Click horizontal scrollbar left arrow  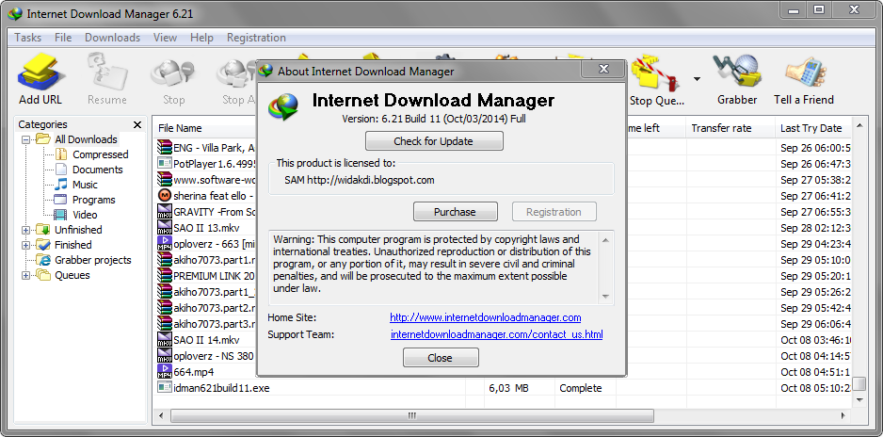[x=162, y=416]
